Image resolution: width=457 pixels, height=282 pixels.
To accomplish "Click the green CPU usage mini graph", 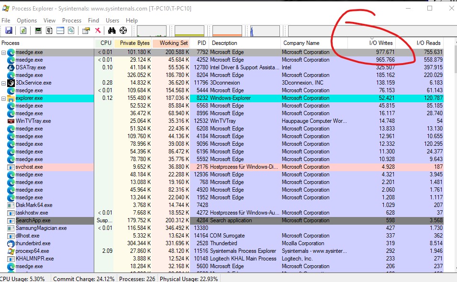I will click(x=152, y=31).
